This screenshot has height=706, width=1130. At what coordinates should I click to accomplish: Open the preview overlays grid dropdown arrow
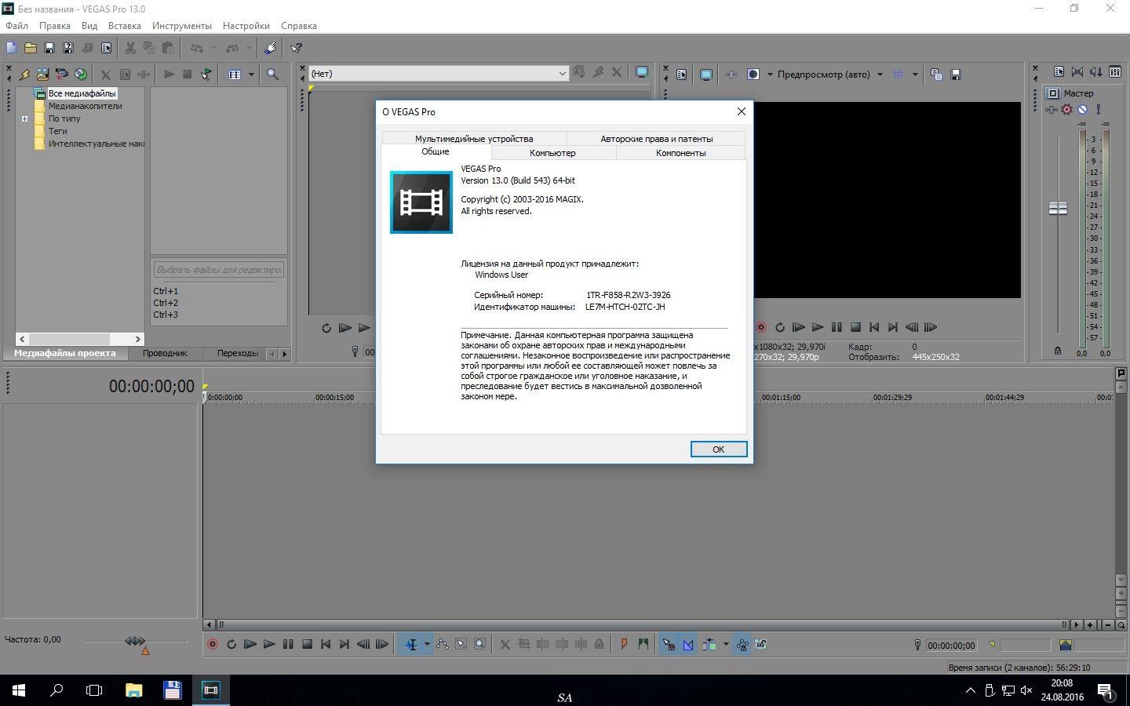click(915, 75)
